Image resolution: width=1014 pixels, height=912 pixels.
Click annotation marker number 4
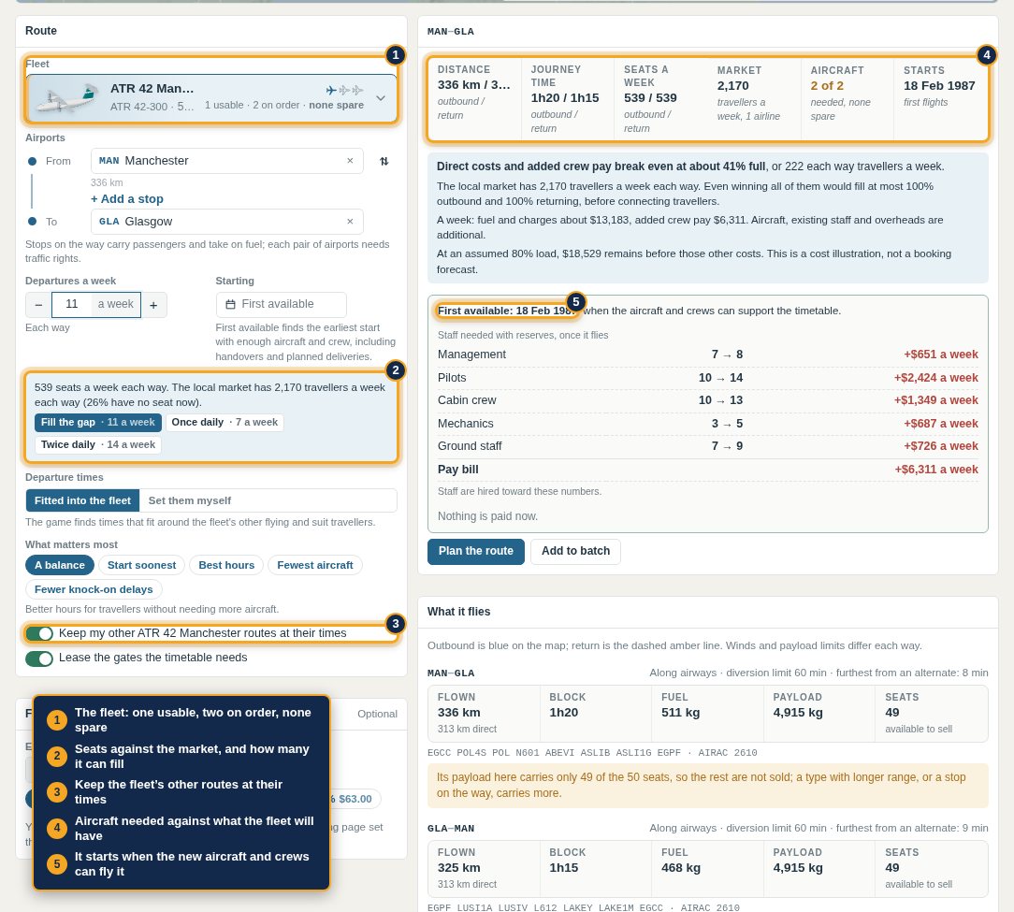(x=986, y=55)
